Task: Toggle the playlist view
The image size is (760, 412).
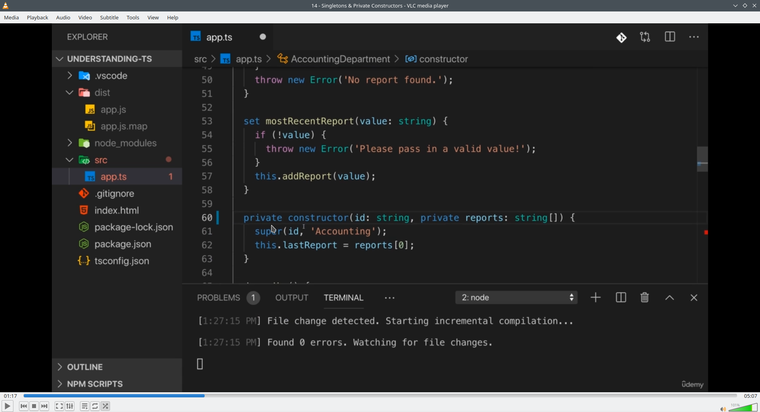Action: point(85,406)
